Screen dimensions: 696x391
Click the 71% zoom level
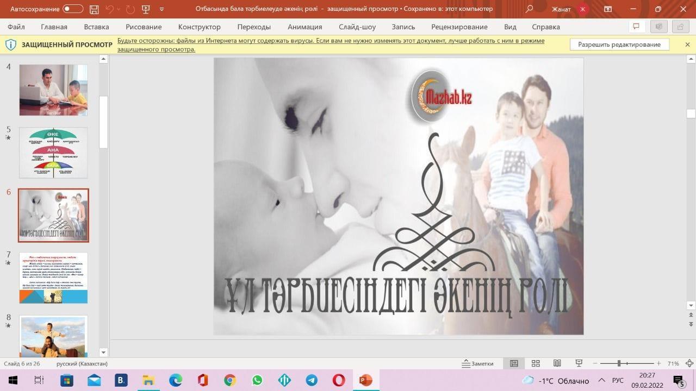(x=673, y=363)
